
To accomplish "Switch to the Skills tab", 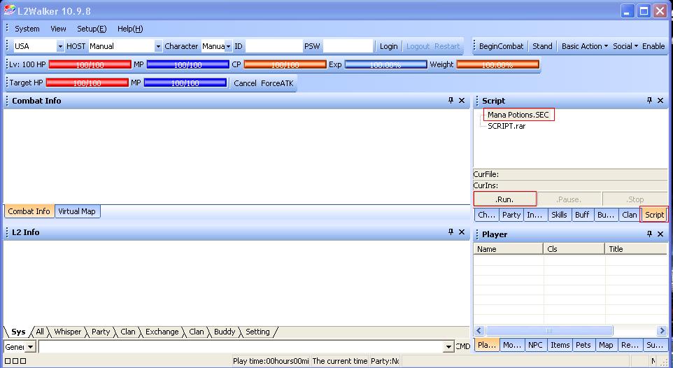I will (x=559, y=215).
